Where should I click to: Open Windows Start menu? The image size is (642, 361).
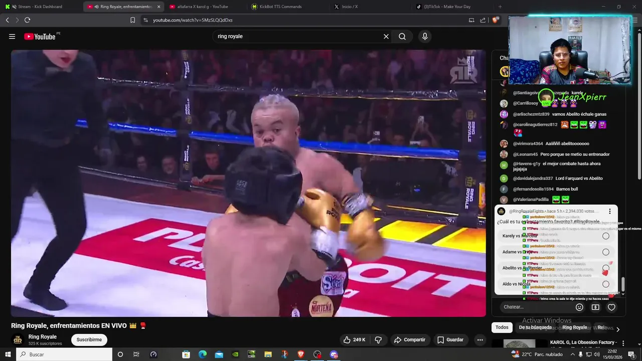pos(8,354)
